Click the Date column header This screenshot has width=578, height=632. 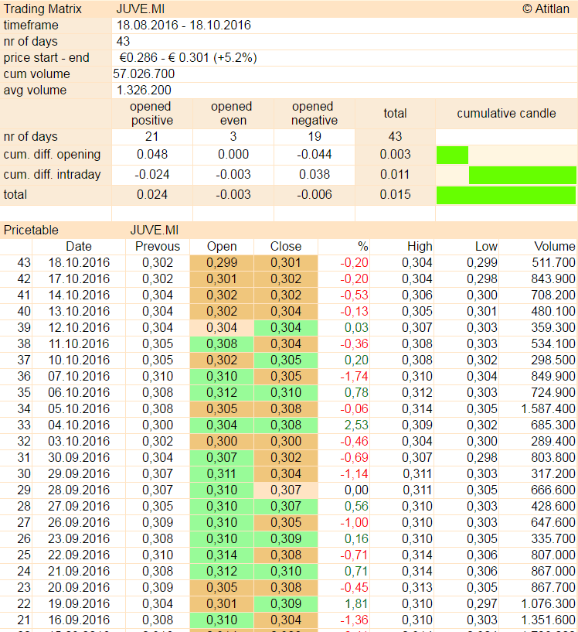coord(79,246)
